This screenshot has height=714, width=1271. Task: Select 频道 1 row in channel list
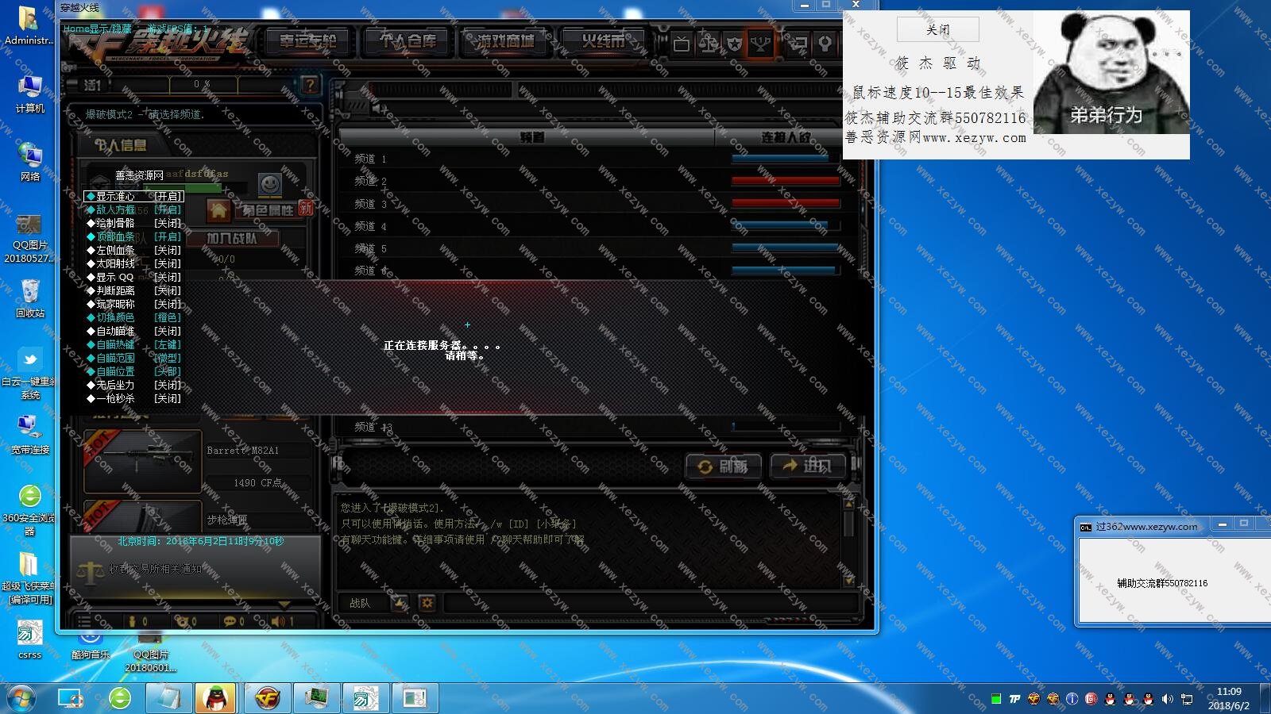point(532,159)
